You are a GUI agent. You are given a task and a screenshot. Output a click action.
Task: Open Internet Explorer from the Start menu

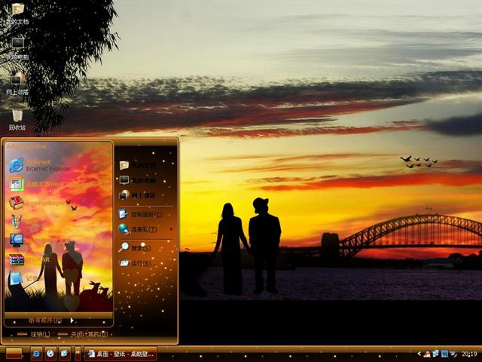click(x=38, y=165)
